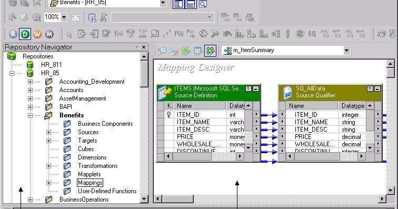Open the Benefits - [HR_85] folder dropdown
The image size is (398, 209).
pos(163,3)
